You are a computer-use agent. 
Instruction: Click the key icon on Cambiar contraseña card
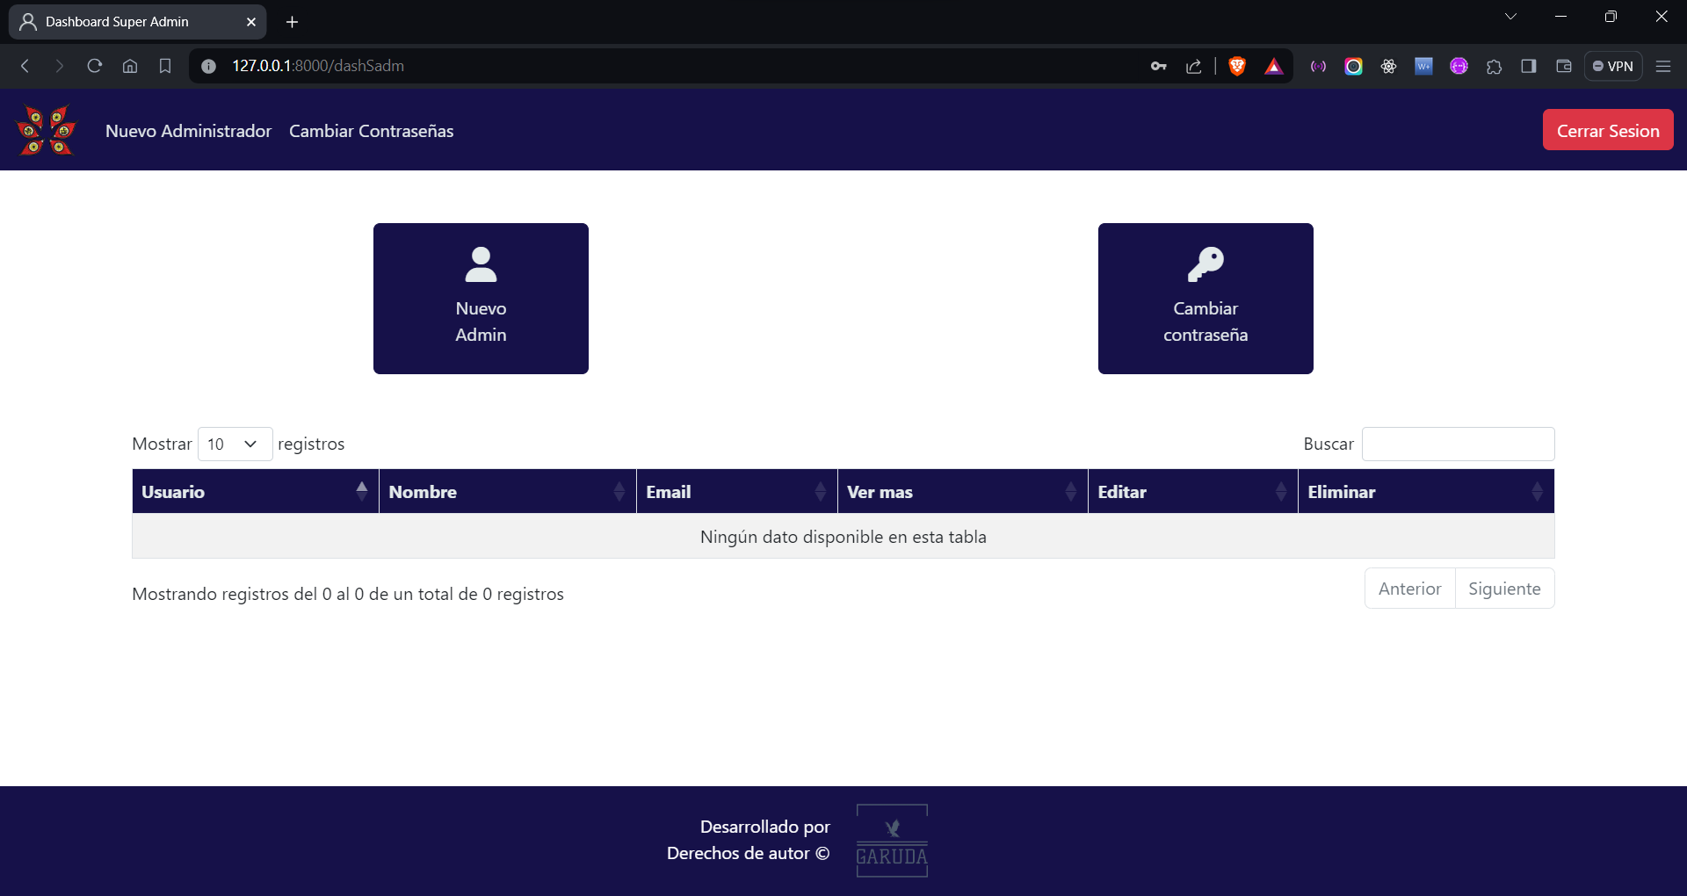pos(1206,264)
